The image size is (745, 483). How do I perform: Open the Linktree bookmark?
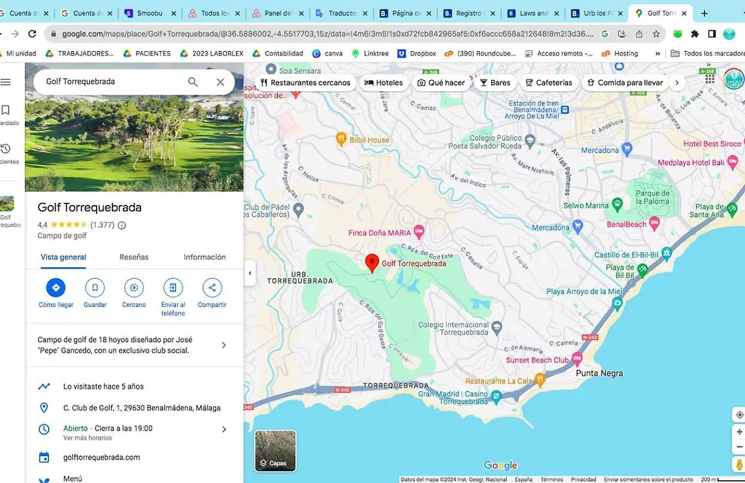tap(370, 54)
